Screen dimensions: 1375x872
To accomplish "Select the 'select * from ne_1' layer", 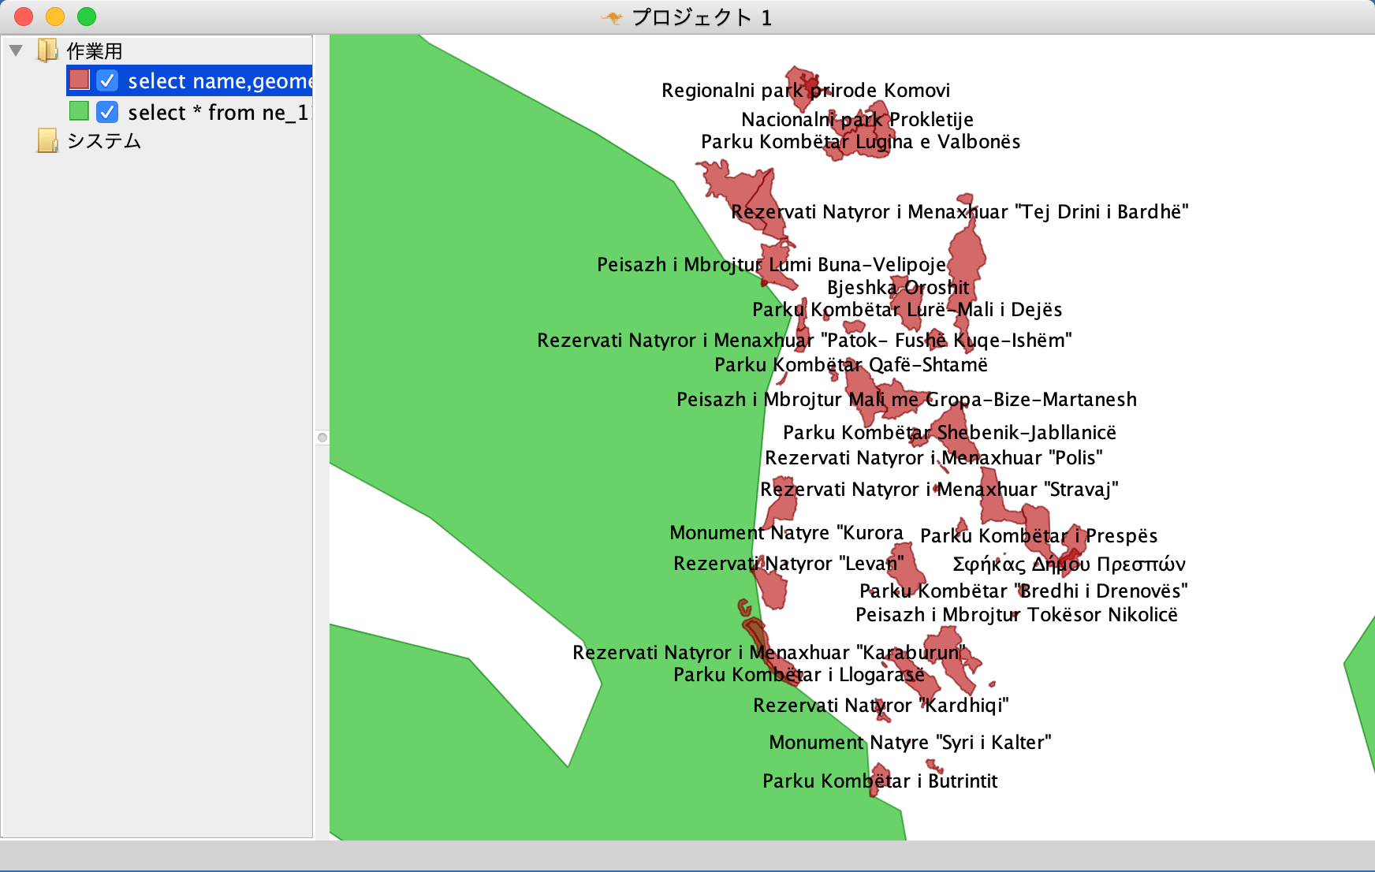I will tap(189, 112).
